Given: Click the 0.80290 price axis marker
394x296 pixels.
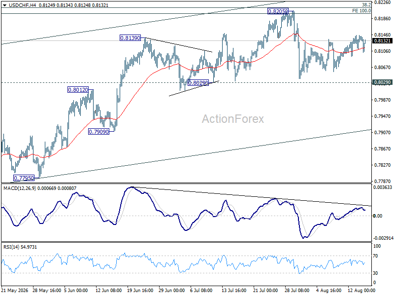Looking at the screenshot, I should tap(382, 82).
